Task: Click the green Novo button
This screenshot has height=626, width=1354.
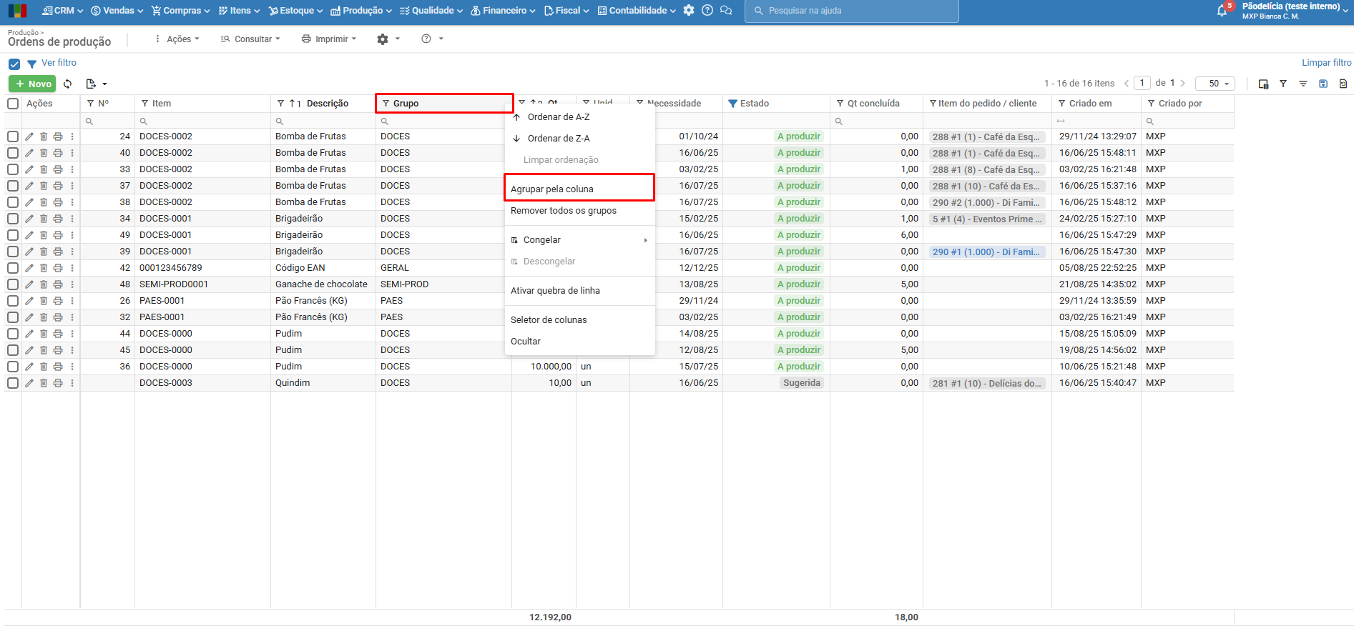Action: tap(32, 84)
